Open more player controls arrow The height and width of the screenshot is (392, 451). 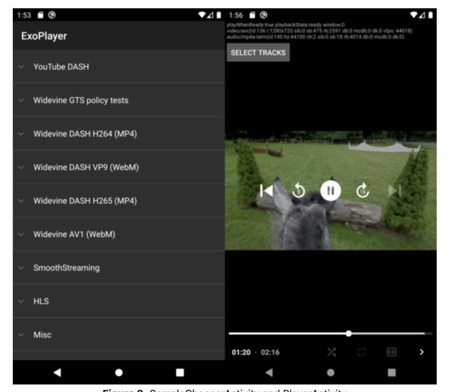[x=421, y=352]
